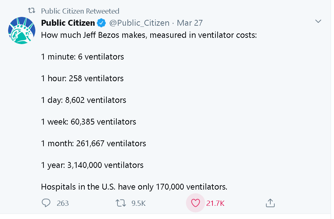Viewport: 334px width, 219px height.
Task: Expand the tweet options chevron
Action: click(x=318, y=21)
